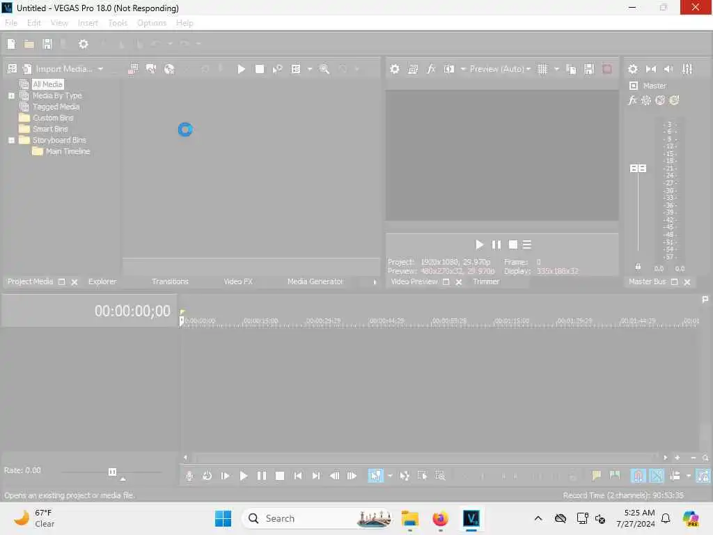Switch to the Explorer tab

click(102, 281)
